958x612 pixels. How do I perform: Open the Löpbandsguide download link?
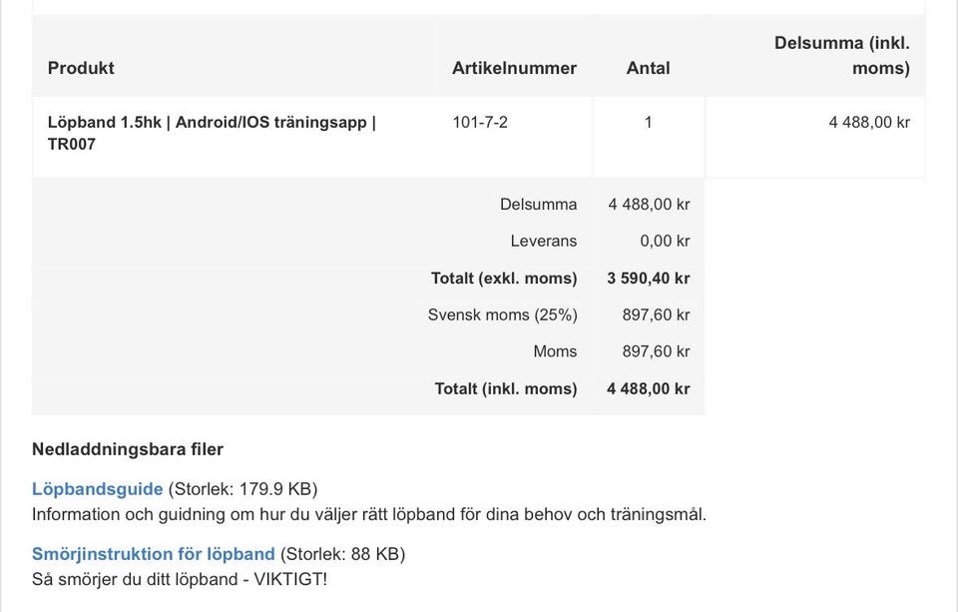pyautogui.click(x=96, y=489)
